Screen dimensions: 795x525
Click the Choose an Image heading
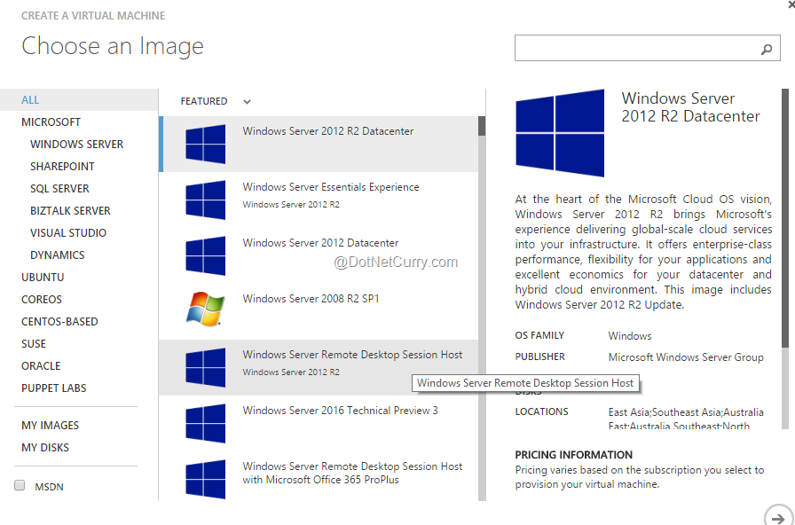113,46
